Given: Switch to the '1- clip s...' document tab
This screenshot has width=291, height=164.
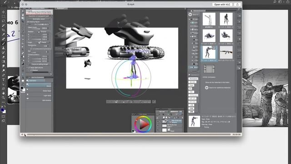Looking at the screenshot, I should click(15, 7).
